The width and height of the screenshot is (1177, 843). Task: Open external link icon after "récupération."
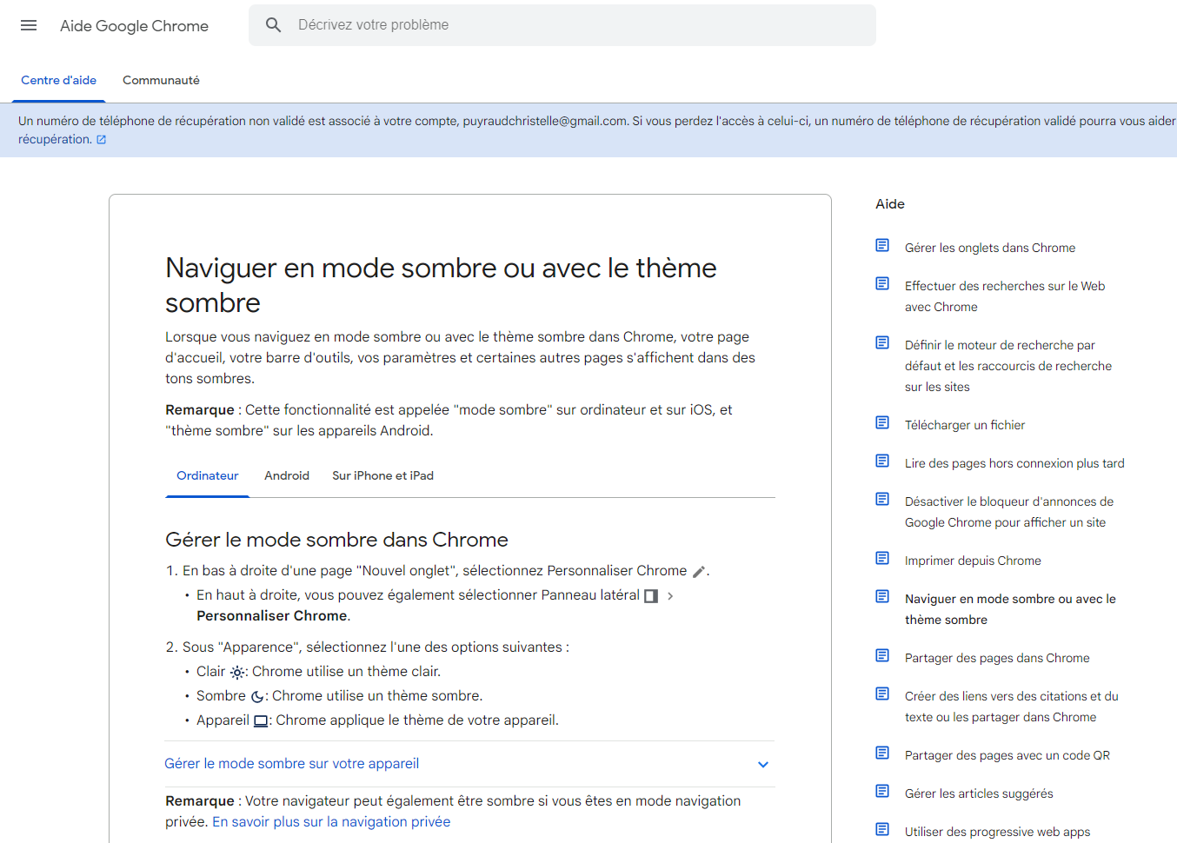101,140
